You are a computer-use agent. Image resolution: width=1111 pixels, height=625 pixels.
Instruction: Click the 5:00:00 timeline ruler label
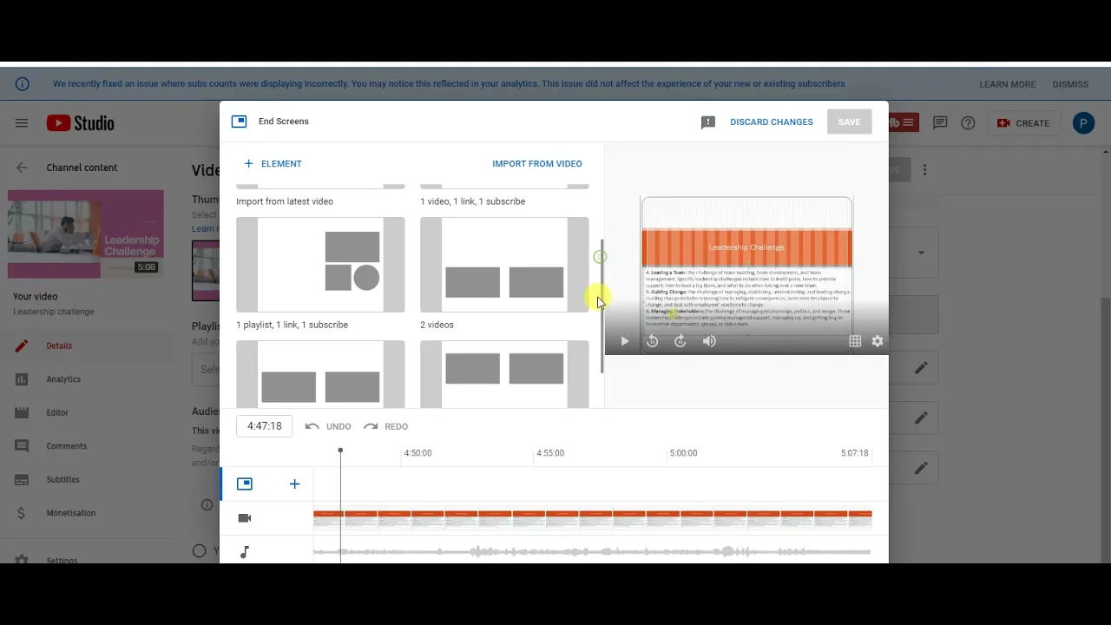click(683, 453)
